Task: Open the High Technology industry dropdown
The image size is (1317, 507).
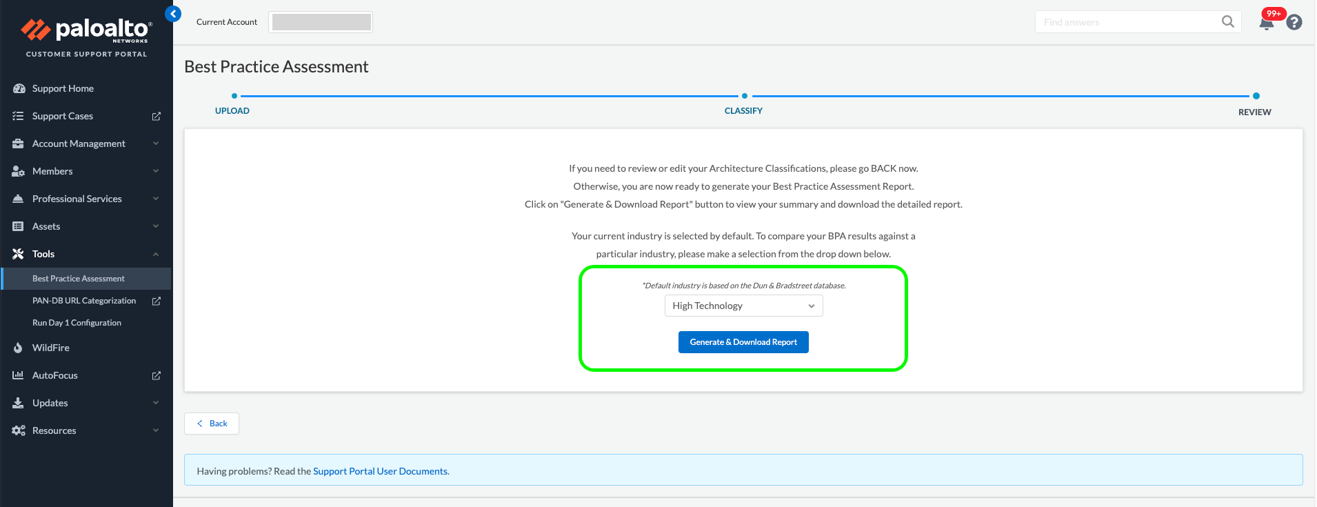Action: 744,306
